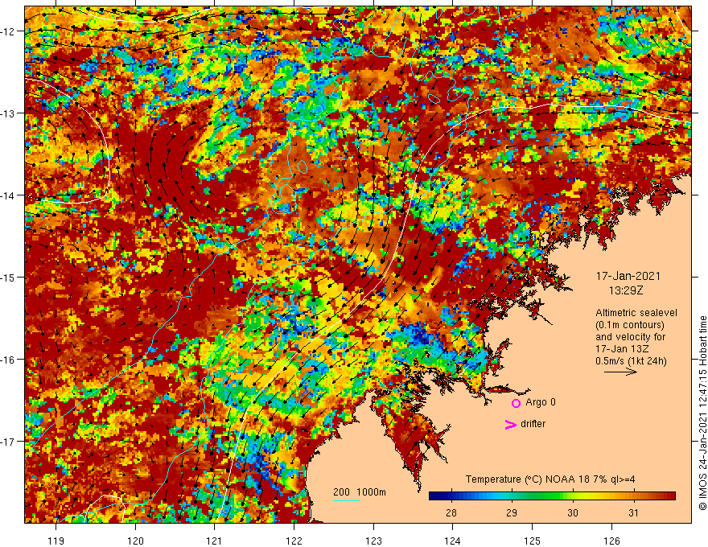Click the longitude label 120
Viewport: 708px width, 547px height.
click(x=135, y=541)
